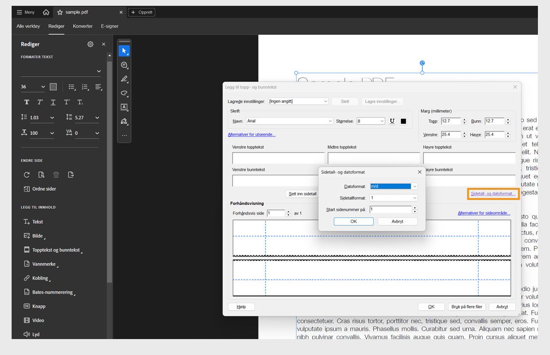
Task: Select the signature tool from the toolbar
Action: [124, 121]
